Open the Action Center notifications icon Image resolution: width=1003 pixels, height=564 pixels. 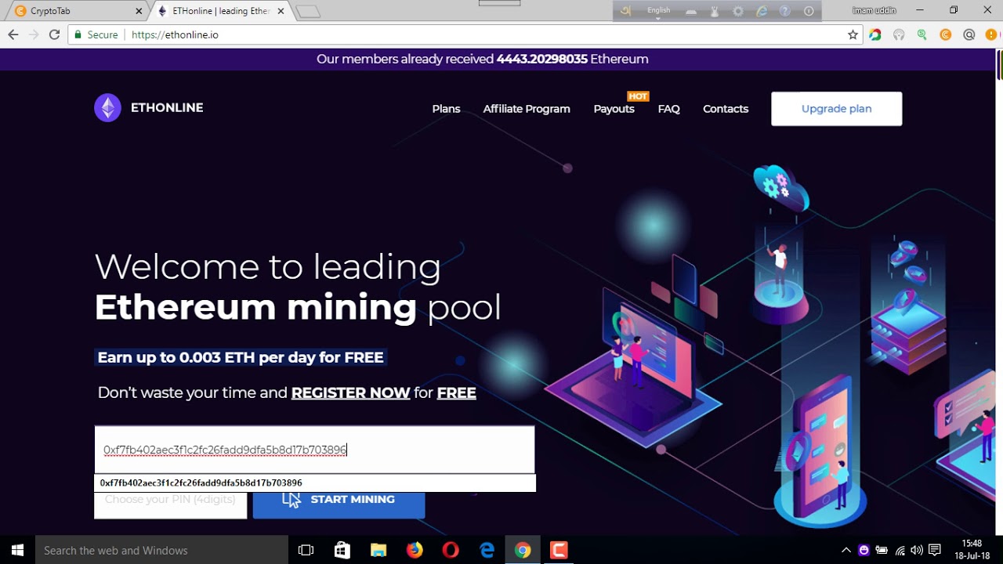coord(934,550)
